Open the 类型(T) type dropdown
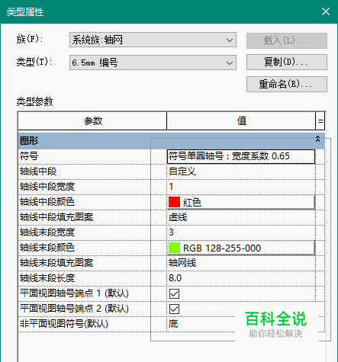Viewport: 338px width, 362px height. pos(153,62)
